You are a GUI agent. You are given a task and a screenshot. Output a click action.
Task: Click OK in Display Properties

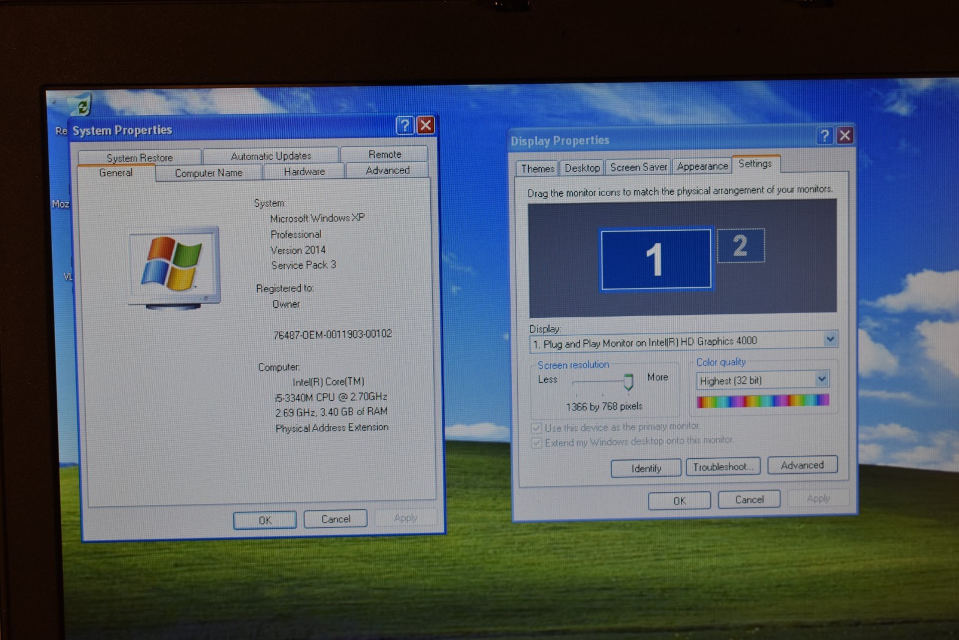pyautogui.click(x=680, y=501)
